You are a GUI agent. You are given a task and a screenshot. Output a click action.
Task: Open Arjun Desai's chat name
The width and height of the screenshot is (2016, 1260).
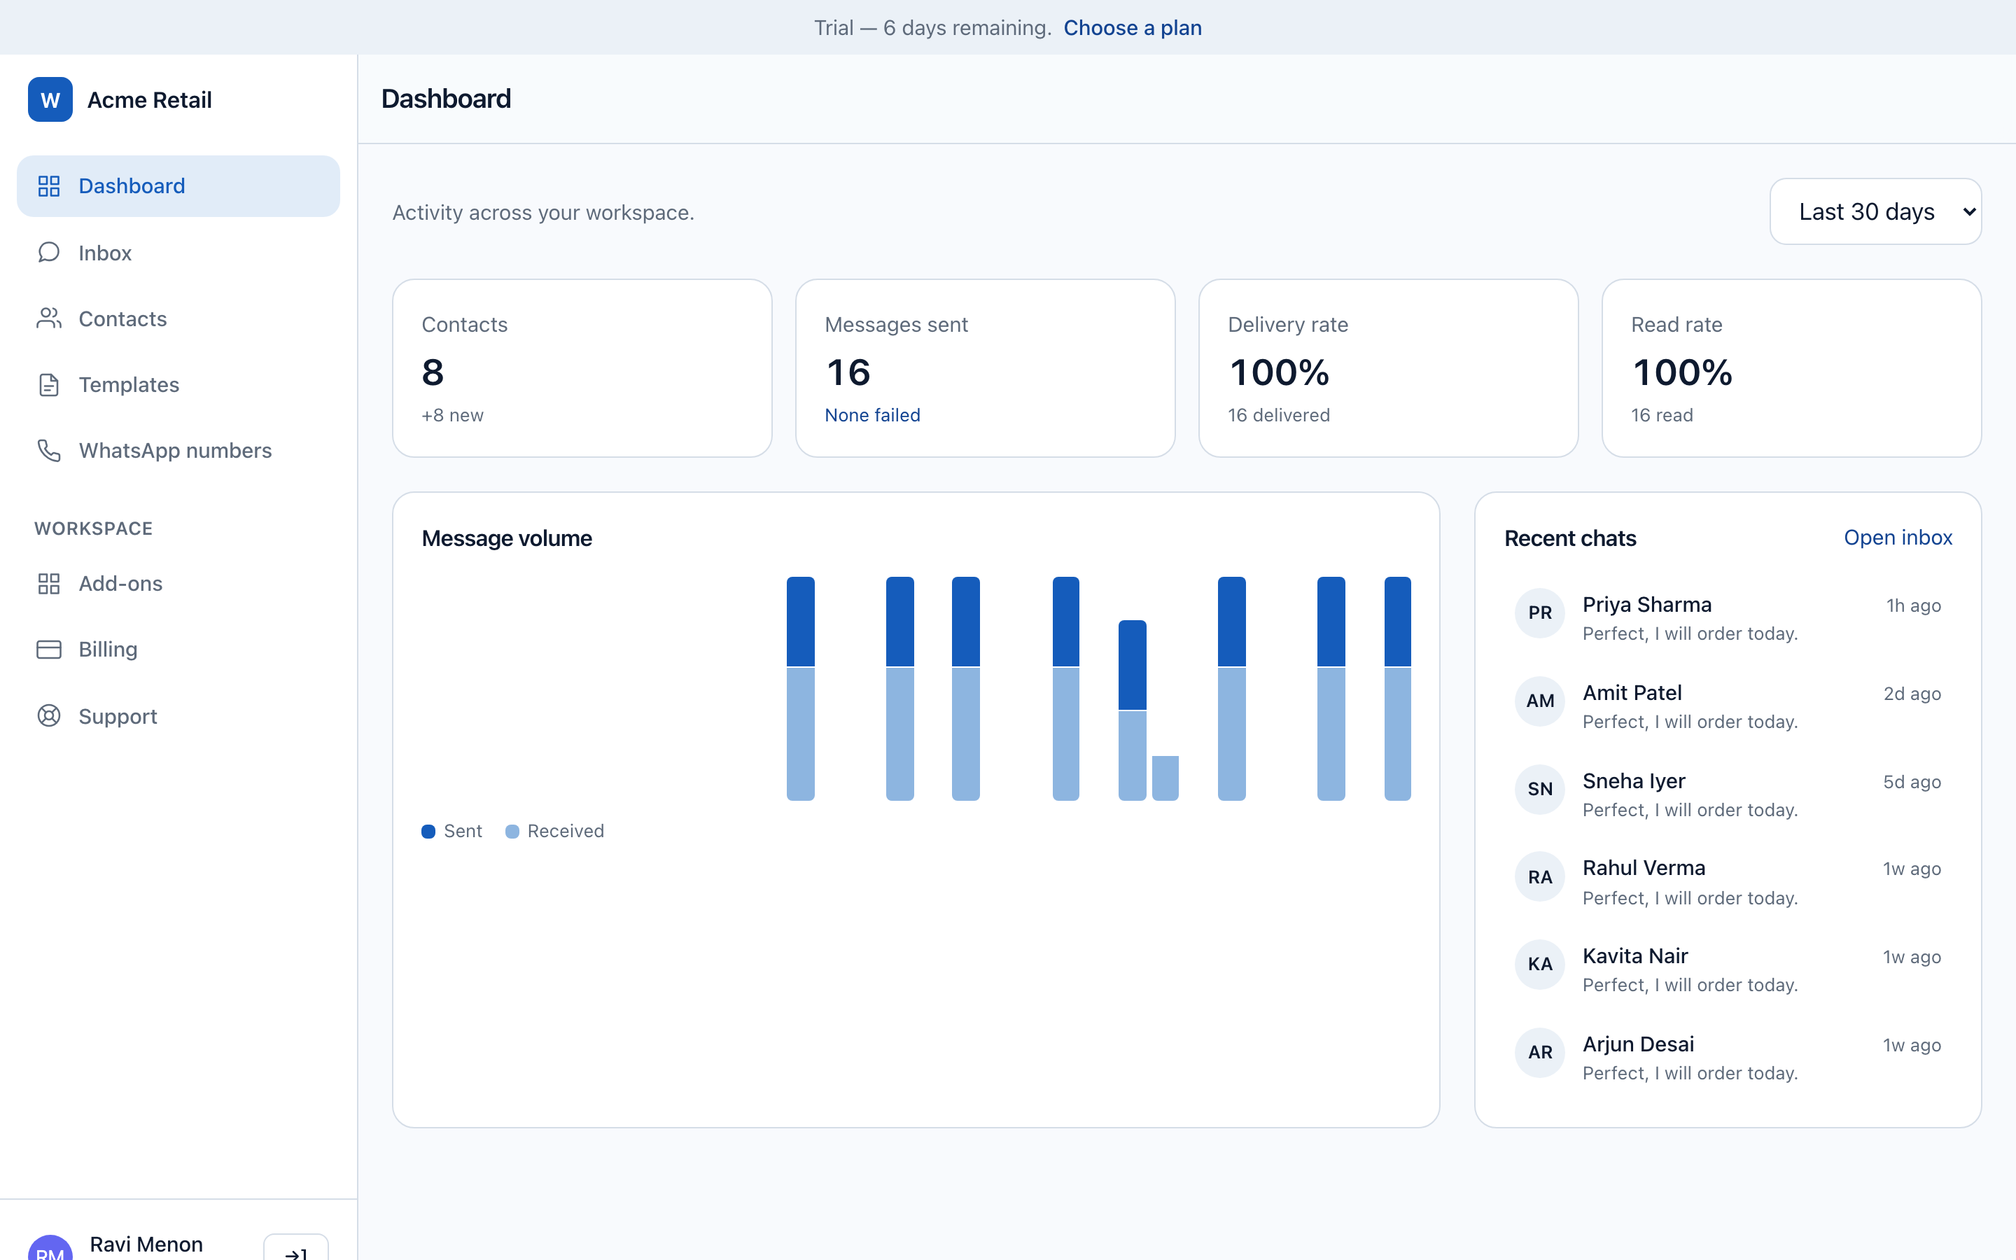pos(1638,1044)
